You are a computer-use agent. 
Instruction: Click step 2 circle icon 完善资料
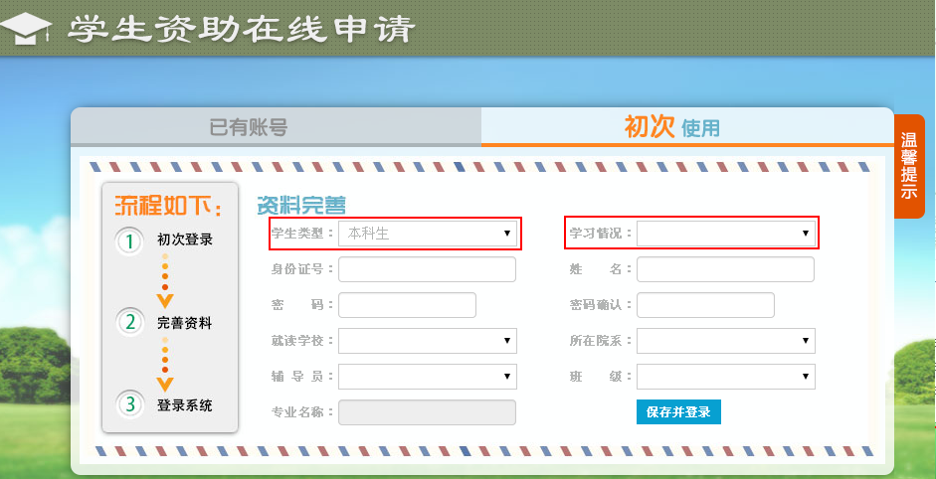pyautogui.click(x=129, y=322)
